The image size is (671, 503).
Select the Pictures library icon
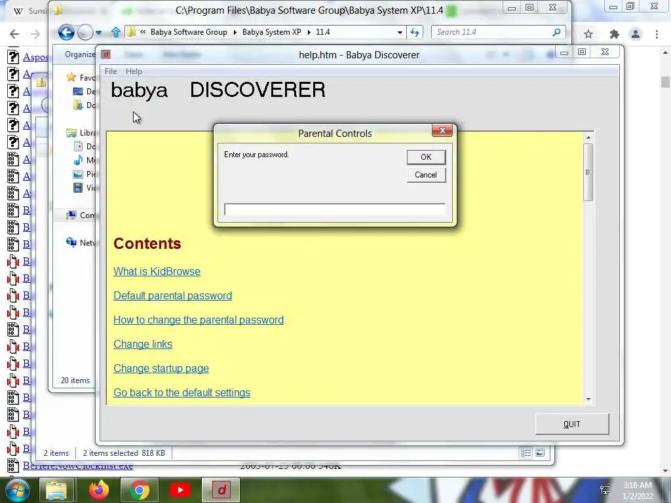pos(78,174)
